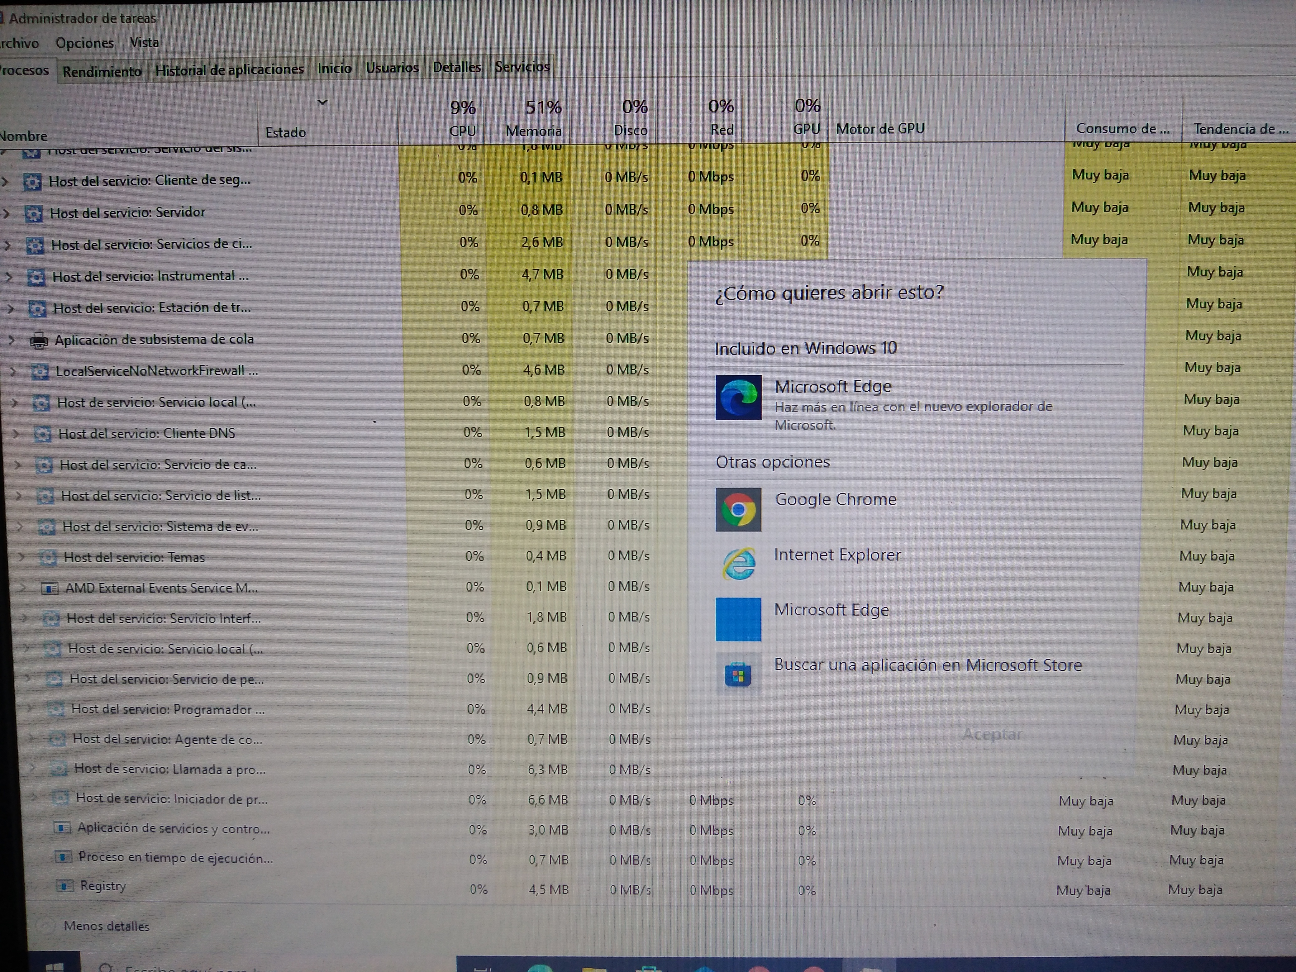Click Menos detalles at bottom
The height and width of the screenshot is (972, 1296).
[x=106, y=926]
